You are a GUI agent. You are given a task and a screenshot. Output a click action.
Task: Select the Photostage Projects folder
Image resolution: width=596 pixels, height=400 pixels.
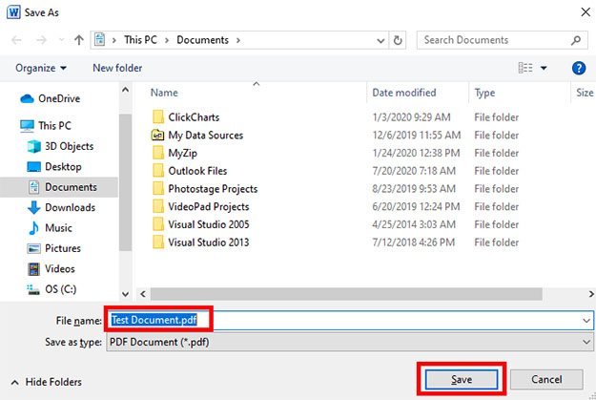click(213, 189)
